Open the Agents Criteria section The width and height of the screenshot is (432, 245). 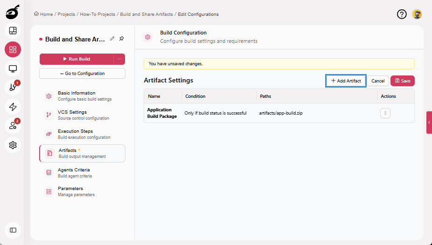coord(83,173)
